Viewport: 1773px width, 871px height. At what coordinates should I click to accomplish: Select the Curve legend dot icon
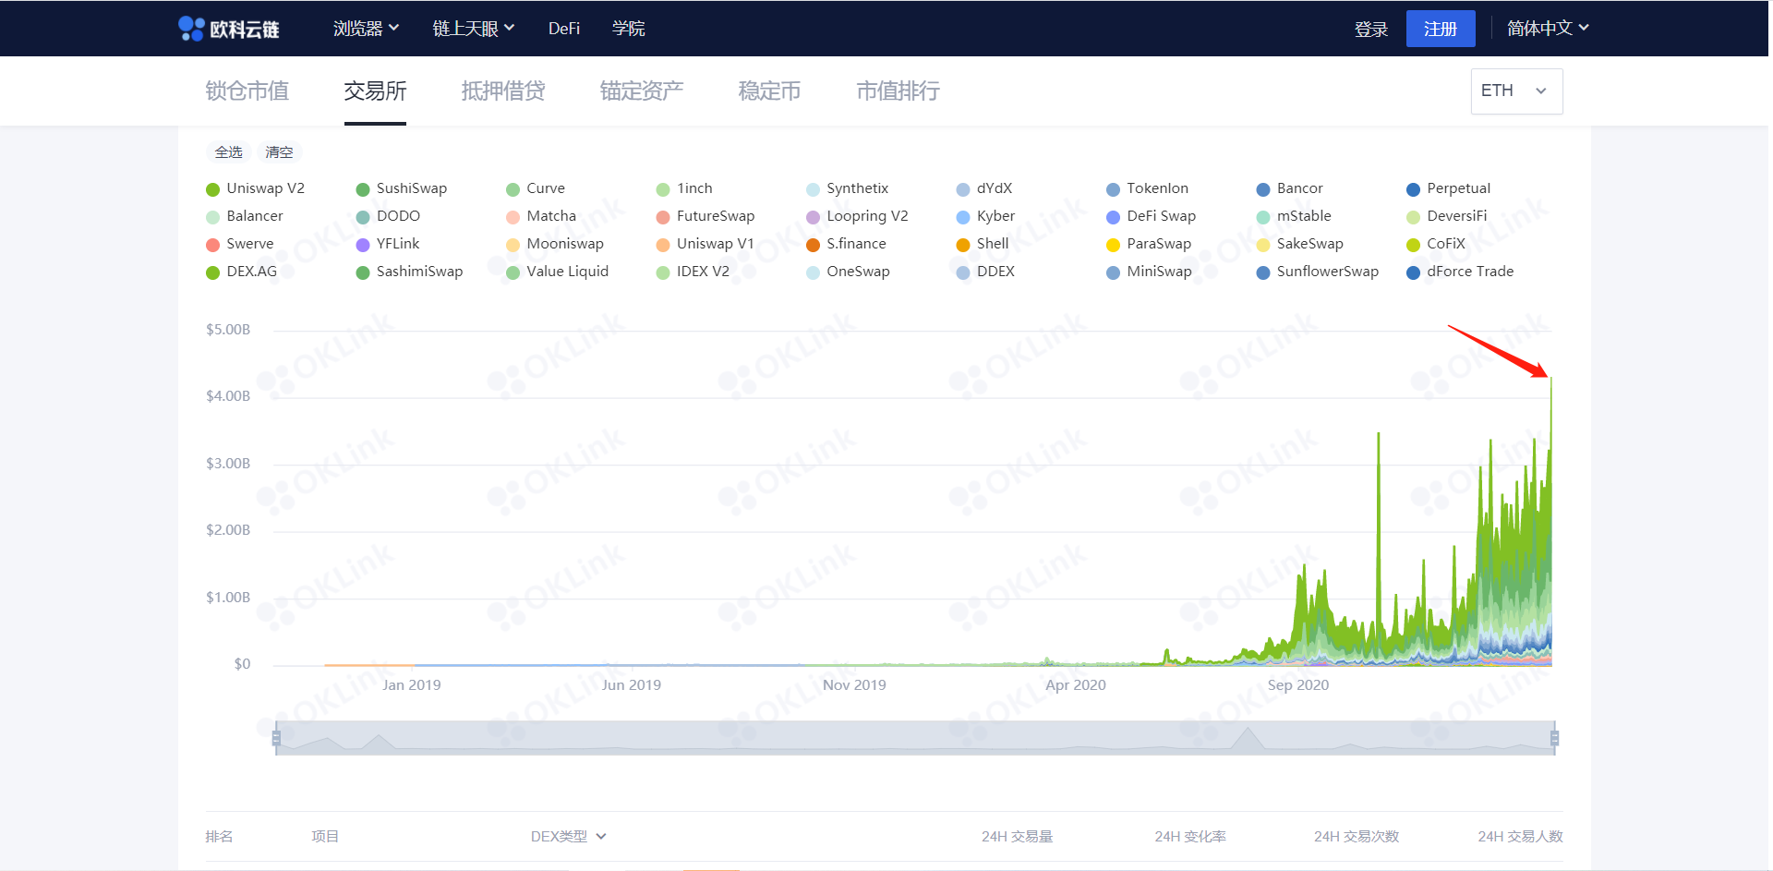tap(513, 188)
